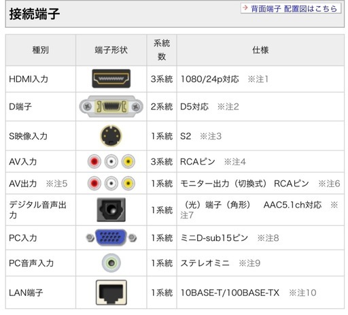Click the AV出力 row label

(x=23, y=184)
